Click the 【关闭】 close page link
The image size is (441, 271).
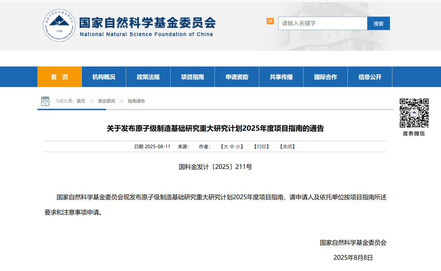click(x=287, y=147)
